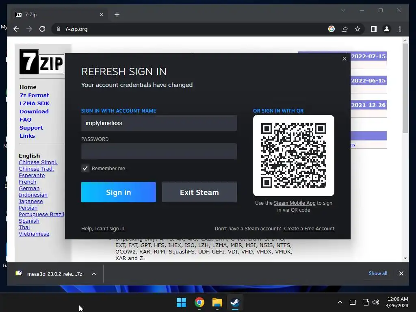This screenshot has width=416, height=312.
Task: Open the LZMA SDK link
Action: [34, 103]
